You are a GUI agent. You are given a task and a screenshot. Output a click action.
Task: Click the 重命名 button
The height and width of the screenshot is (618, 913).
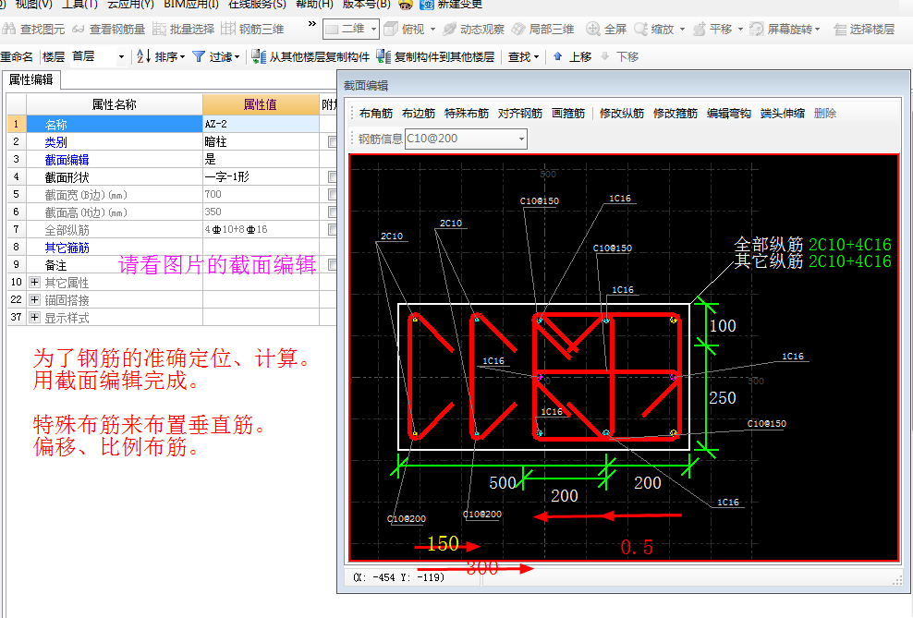[17, 56]
